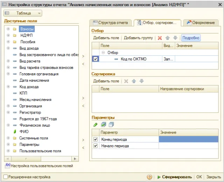224x182 pixels.
Task: Click the Код по ОКТМО value cell
Action: tap(197, 59)
